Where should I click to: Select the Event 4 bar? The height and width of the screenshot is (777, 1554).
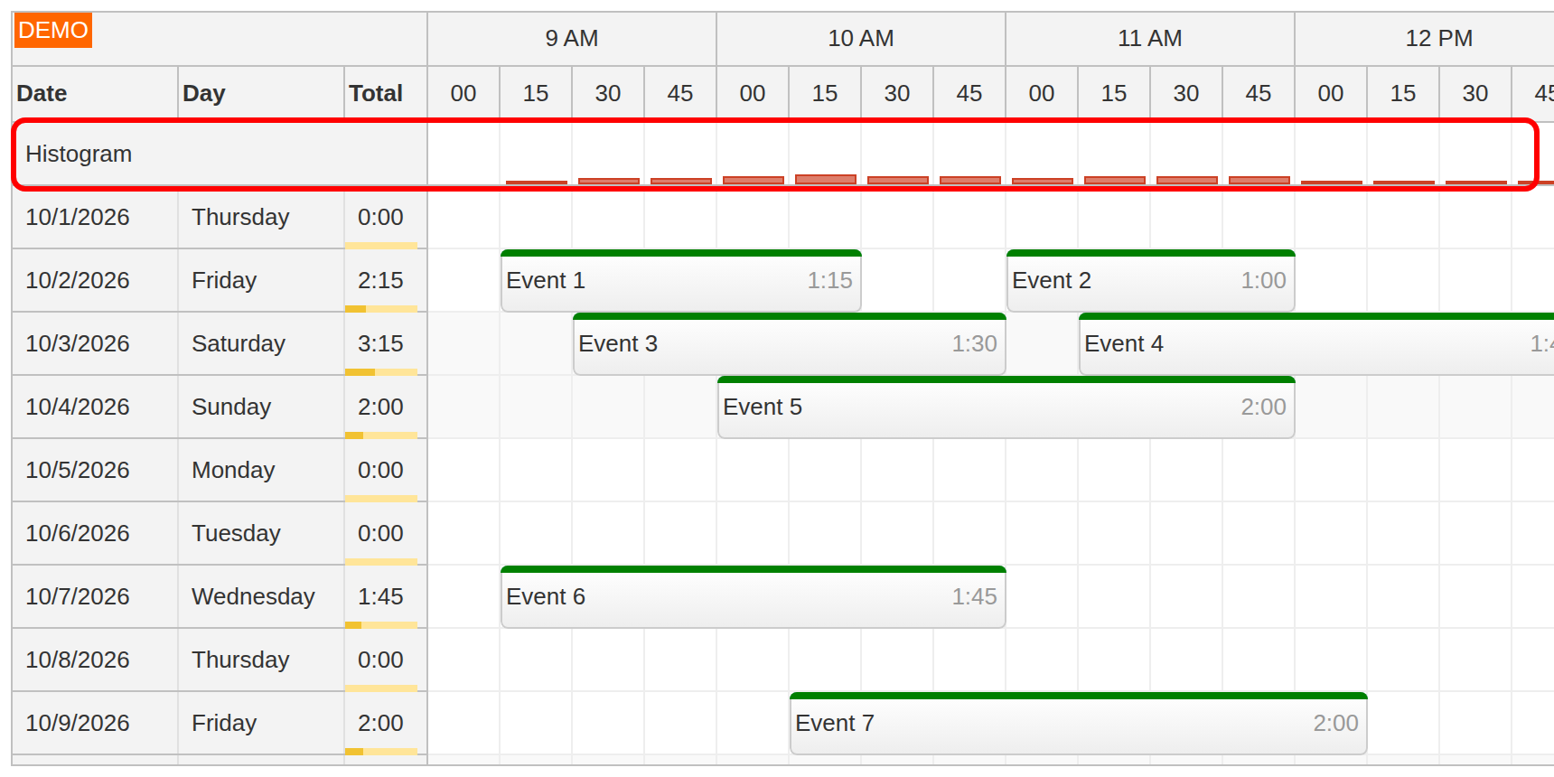(1316, 344)
